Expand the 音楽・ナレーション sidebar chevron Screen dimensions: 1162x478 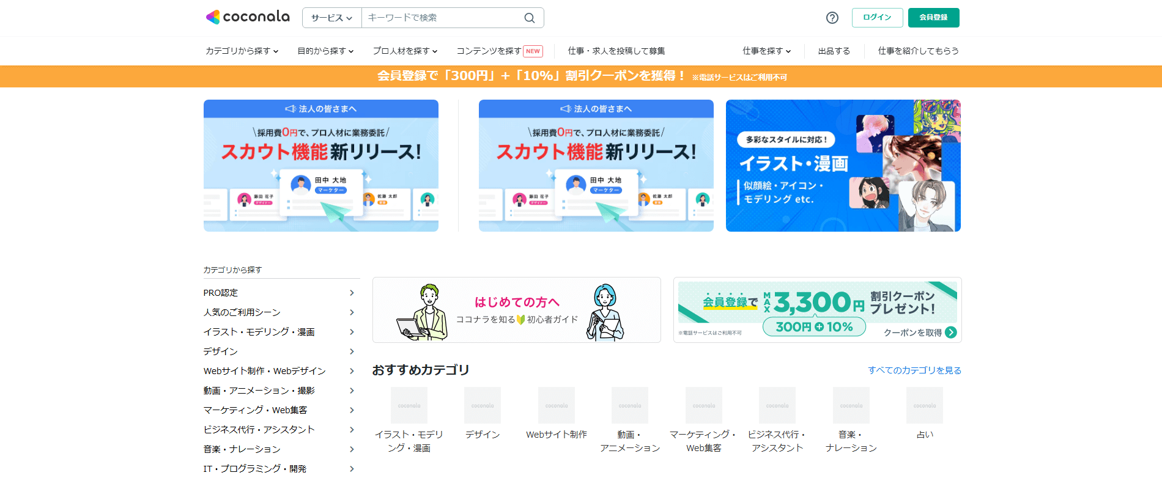(352, 449)
